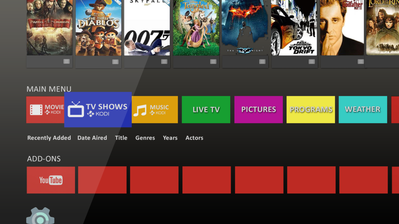Click film icon under Godfather poster

coord(361,61)
